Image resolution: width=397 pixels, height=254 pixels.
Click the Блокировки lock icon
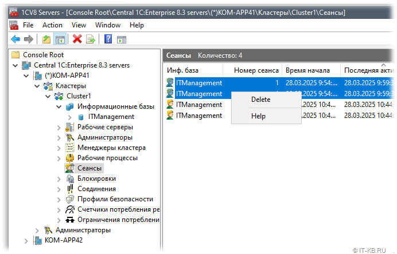tap(69, 178)
